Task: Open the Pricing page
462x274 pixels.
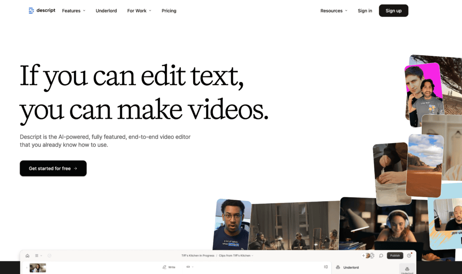Action: 169,11
